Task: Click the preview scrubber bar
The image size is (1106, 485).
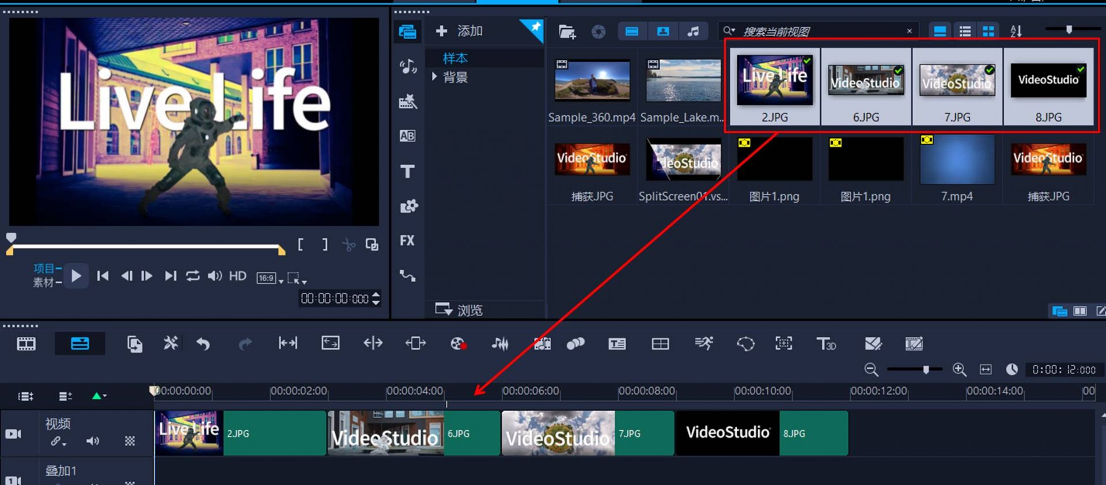Action: [146, 247]
